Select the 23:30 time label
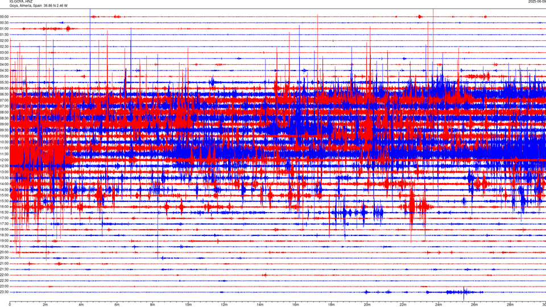This screenshot has height=307, width=546. coord(4,292)
